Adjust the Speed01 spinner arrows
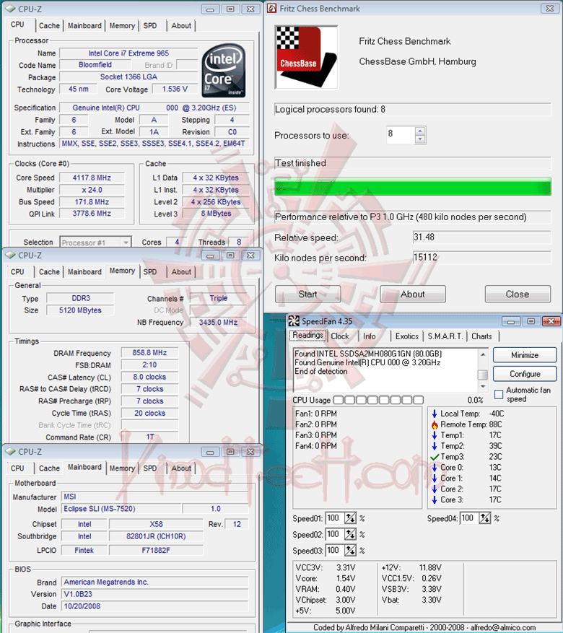The width and height of the screenshot is (563, 633). [350, 518]
